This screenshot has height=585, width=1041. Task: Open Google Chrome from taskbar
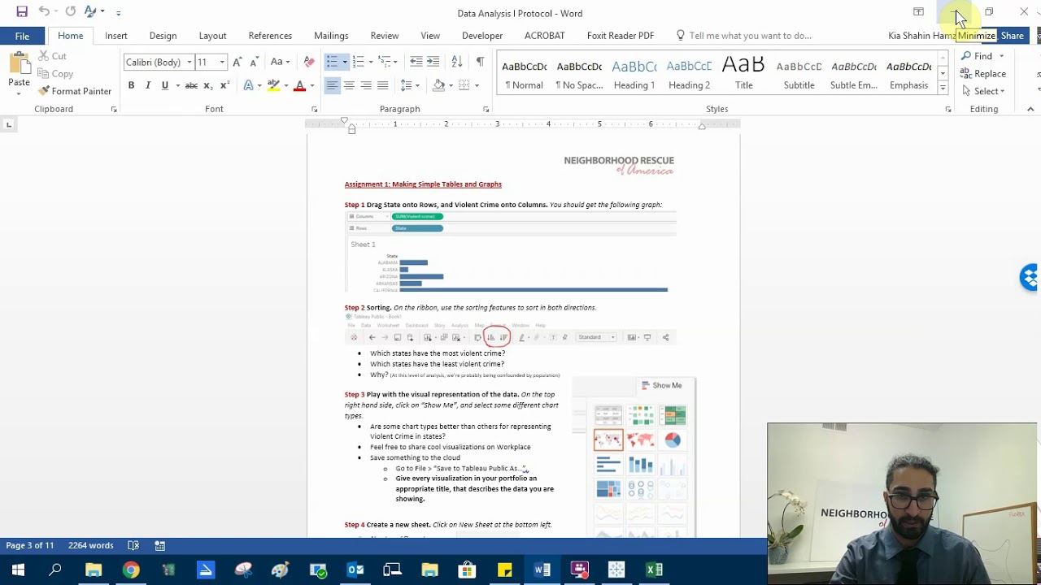tap(131, 570)
